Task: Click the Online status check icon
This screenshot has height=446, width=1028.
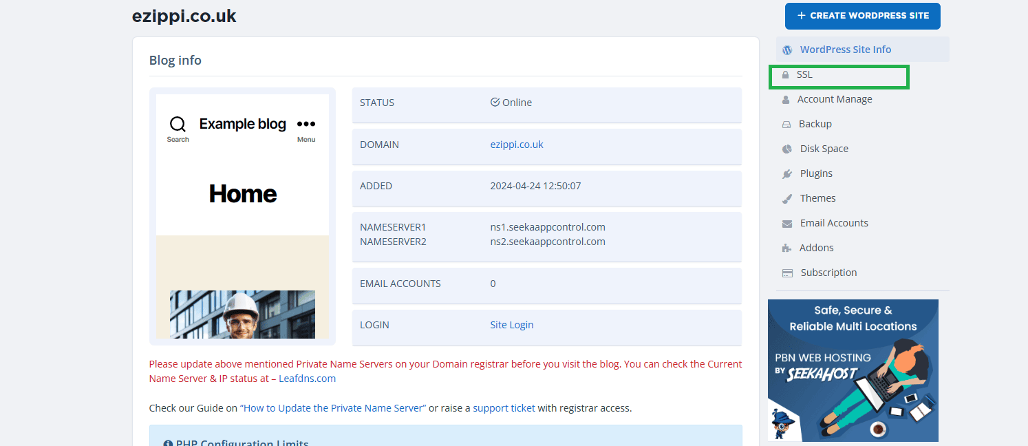Action: (495, 103)
